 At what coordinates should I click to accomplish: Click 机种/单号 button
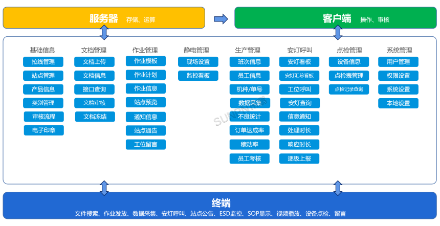point(250,89)
